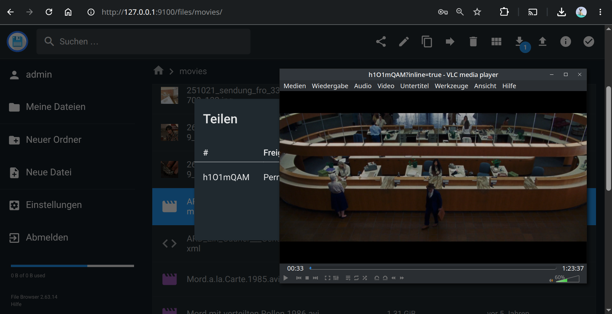The image size is (612, 314).
Task: Click the rename pencil icon
Action: coord(404,42)
